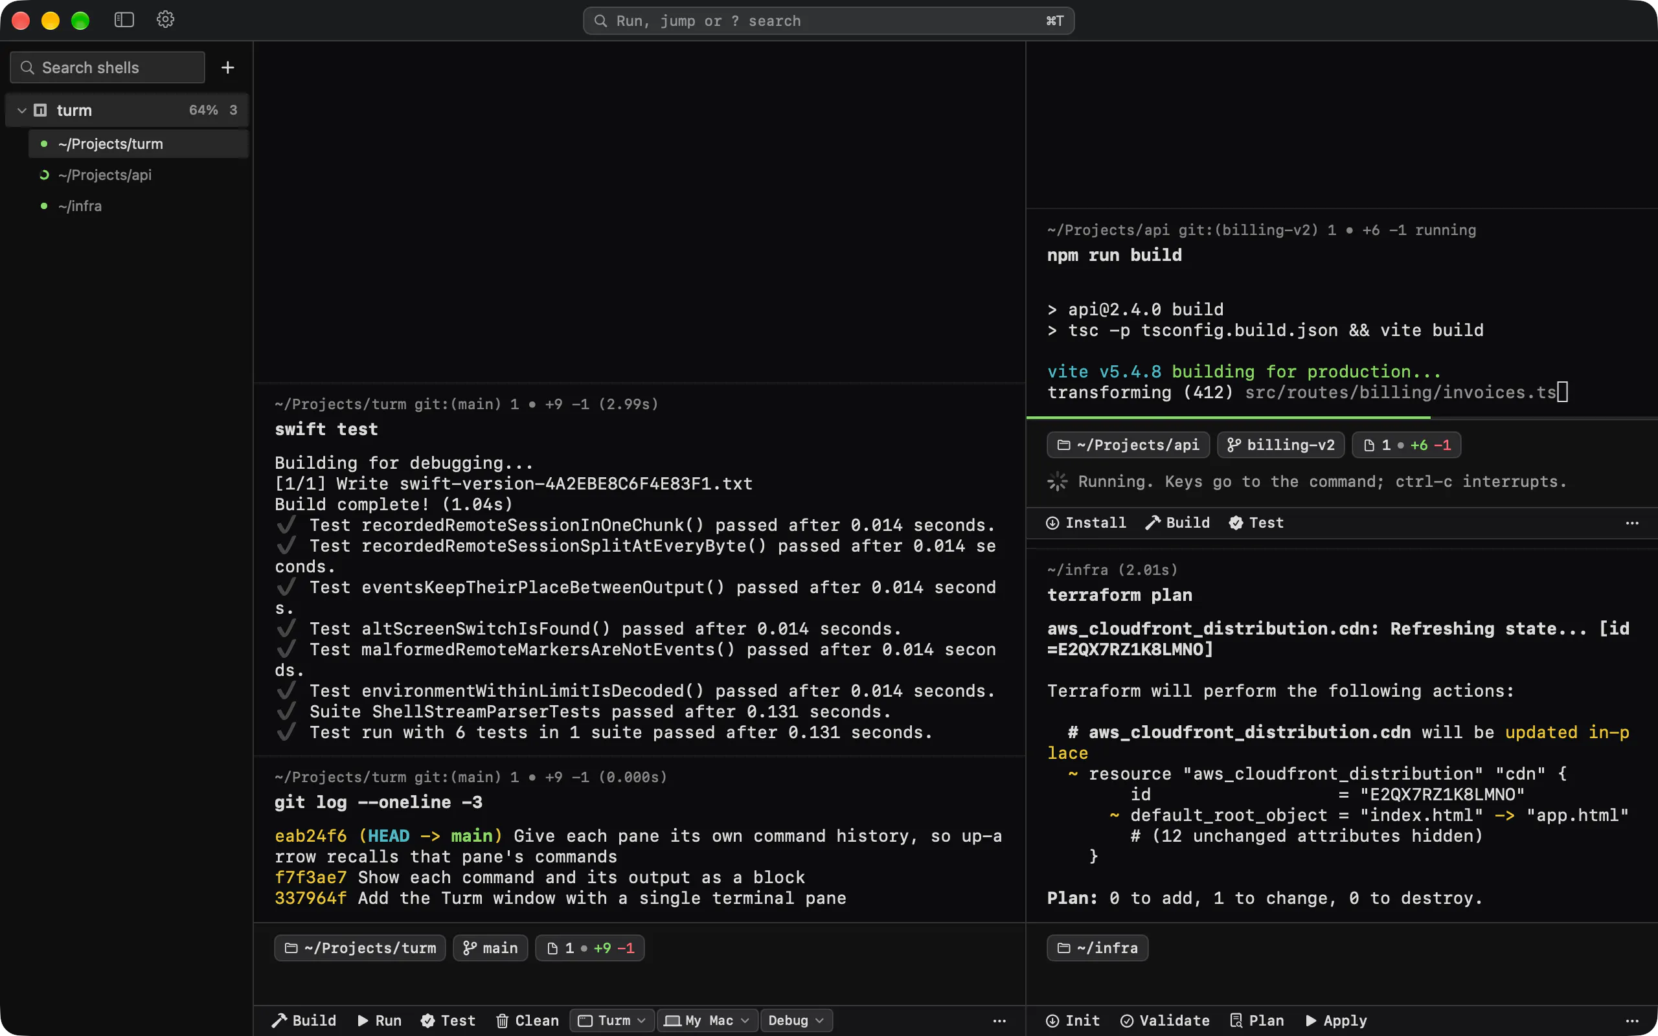Select ~/Projects/api shell in sidebar
The height and width of the screenshot is (1036, 1658).
[x=139, y=175]
